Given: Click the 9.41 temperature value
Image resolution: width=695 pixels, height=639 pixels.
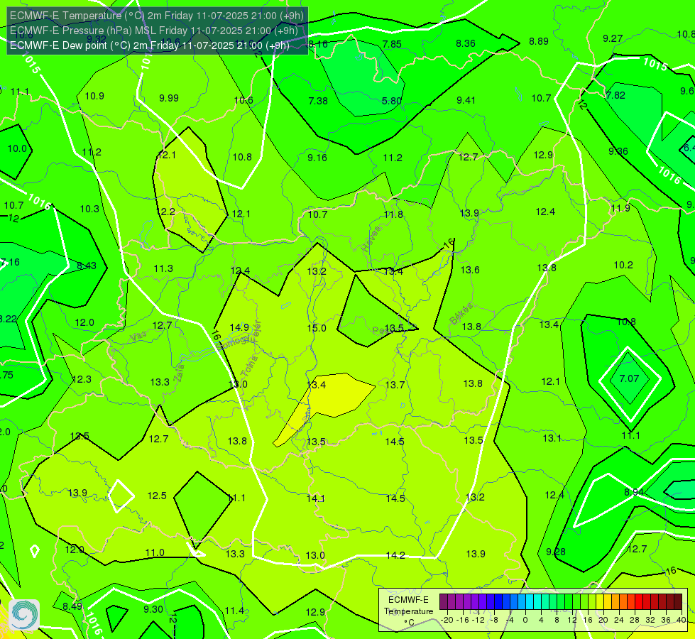Looking at the screenshot, I should (466, 100).
